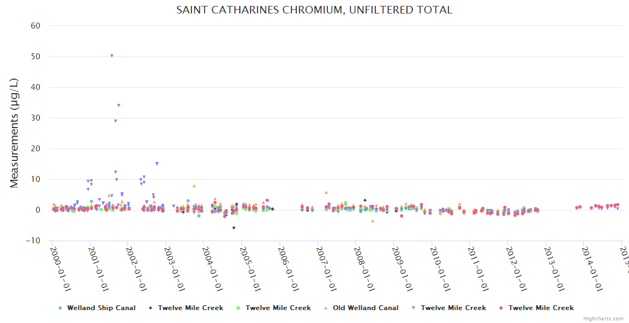The image size is (629, 323).
Task: Toggle Twelve Mile Creek label beside purple triangle
Action: pyautogui.click(x=453, y=308)
